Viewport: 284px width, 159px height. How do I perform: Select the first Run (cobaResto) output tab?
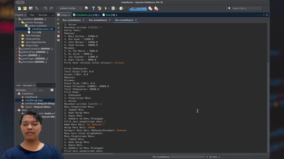point(71,20)
